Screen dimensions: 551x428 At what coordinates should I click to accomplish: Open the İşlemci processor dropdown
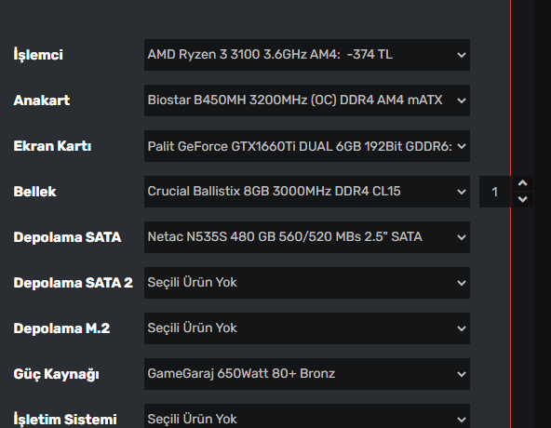point(307,55)
